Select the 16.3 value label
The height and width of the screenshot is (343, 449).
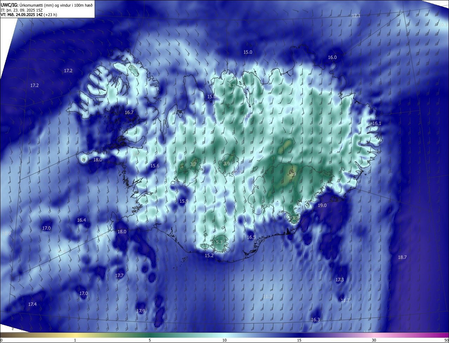point(315,320)
